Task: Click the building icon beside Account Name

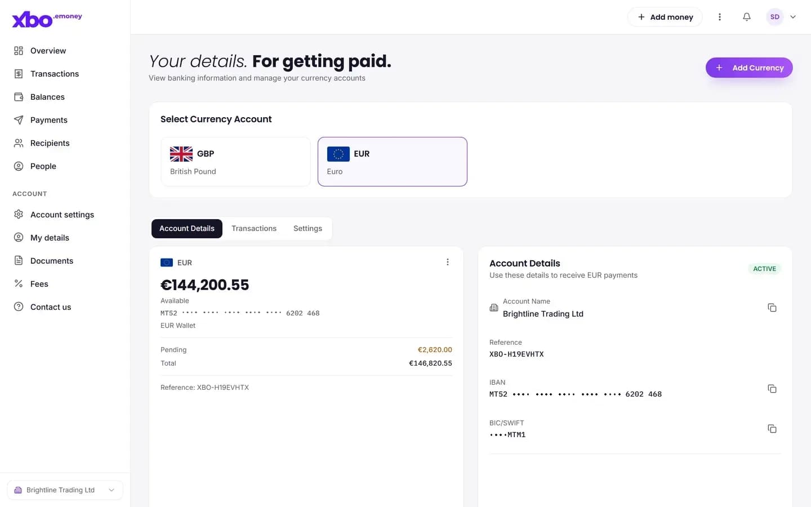Action: (x=494, y=308)
